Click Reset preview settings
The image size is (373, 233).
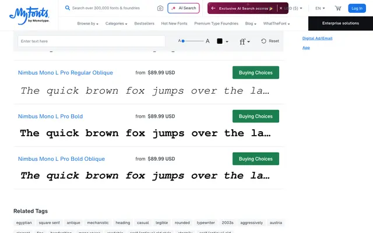click(x=270, y=41)
